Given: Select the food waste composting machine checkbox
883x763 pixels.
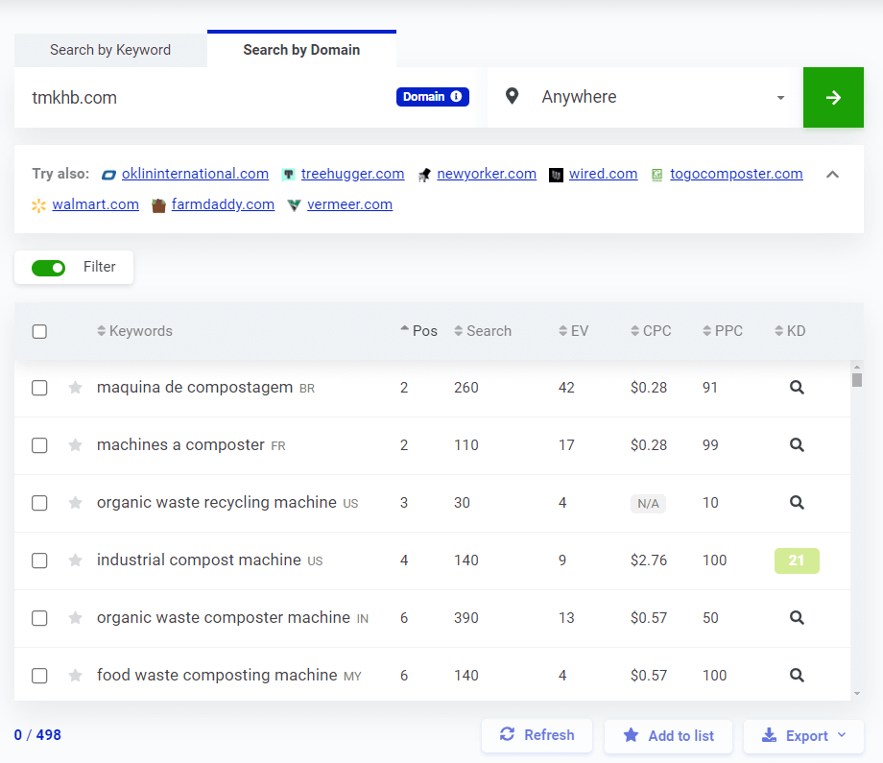Looking at the screenshot, I should (x=39, y=676).
